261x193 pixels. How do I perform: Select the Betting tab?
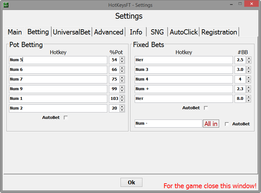coord(38,32)
